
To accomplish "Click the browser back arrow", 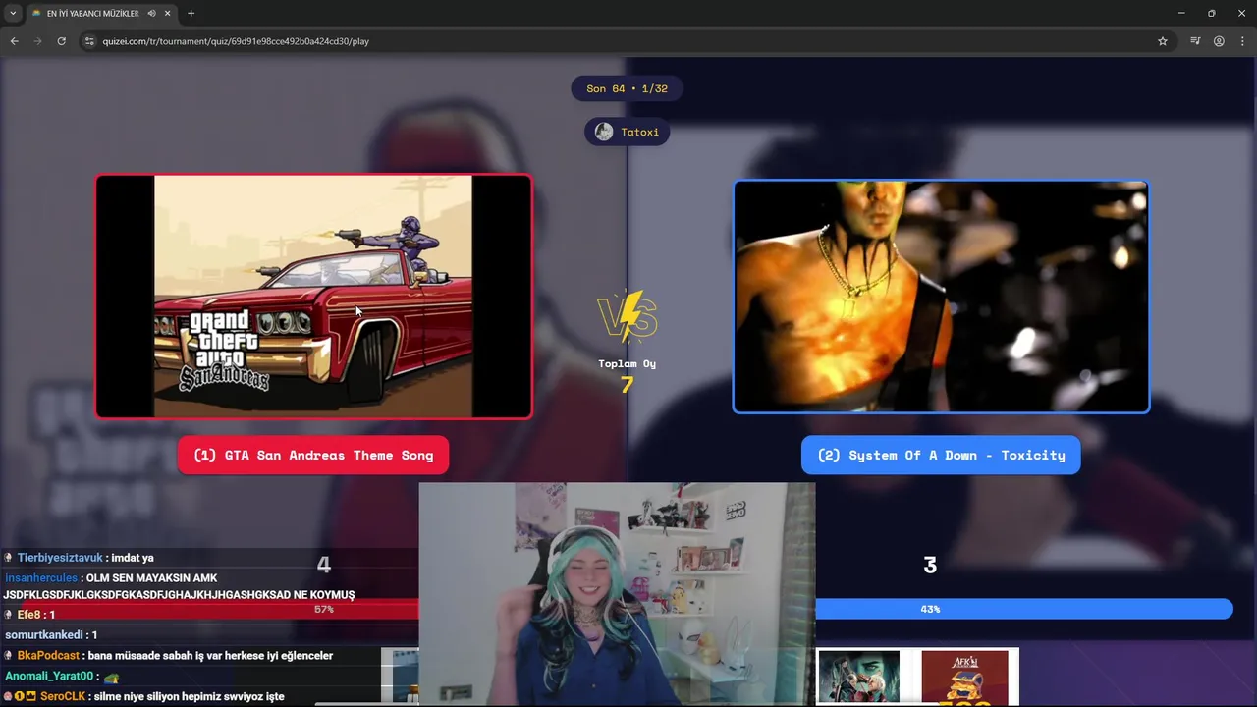I will coord(14,41).
